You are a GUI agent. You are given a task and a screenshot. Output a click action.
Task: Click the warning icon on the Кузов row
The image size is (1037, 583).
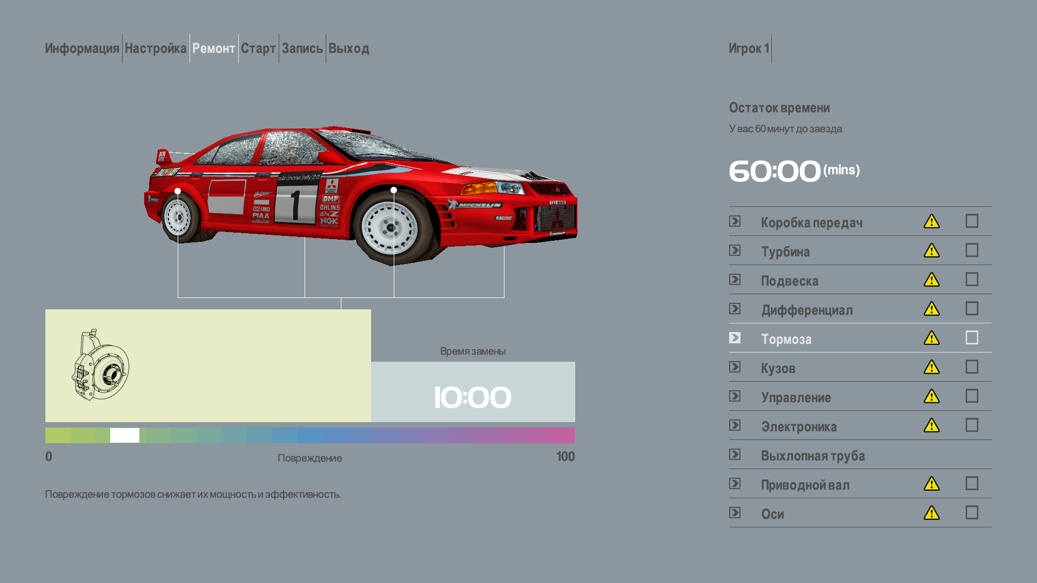(931, 367)
